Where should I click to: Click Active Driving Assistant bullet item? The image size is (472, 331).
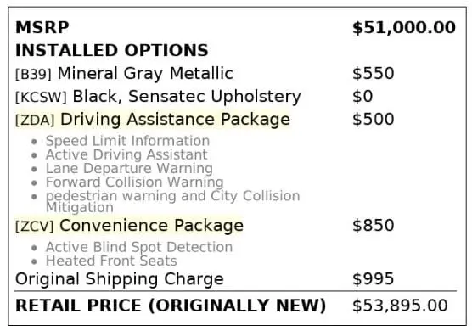(x=126, y=154)
